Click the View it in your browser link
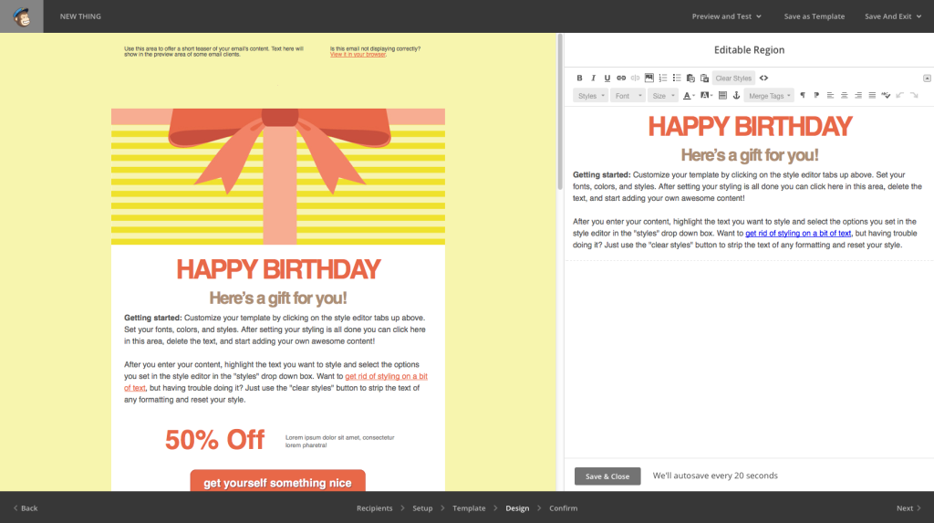The image size is (934, 523). pos(358,54)
